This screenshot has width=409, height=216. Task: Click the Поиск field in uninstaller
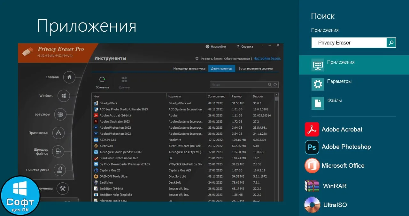pyautogui.click(x=239, y=85)
